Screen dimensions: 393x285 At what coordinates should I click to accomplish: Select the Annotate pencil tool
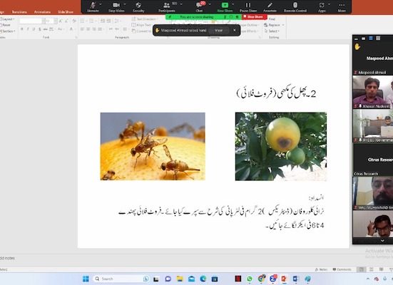pyautogui.click(x=270, y=5)
